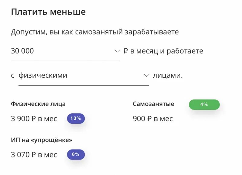This screenshot has height=175, width=242.
Task: Select the «Самозанятые» label
Action: tap(153, 104)
